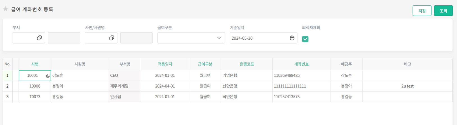Click the 적용일자 column header
Viewport: 457px width, 125px height.
165,64
